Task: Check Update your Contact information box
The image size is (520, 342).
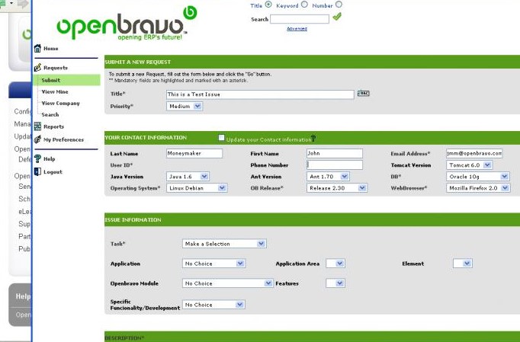Action: coord(222,138)
